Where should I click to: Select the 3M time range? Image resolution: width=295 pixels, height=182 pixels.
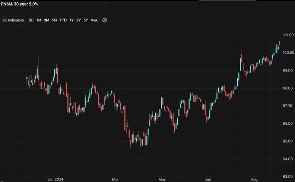(47, 20)
